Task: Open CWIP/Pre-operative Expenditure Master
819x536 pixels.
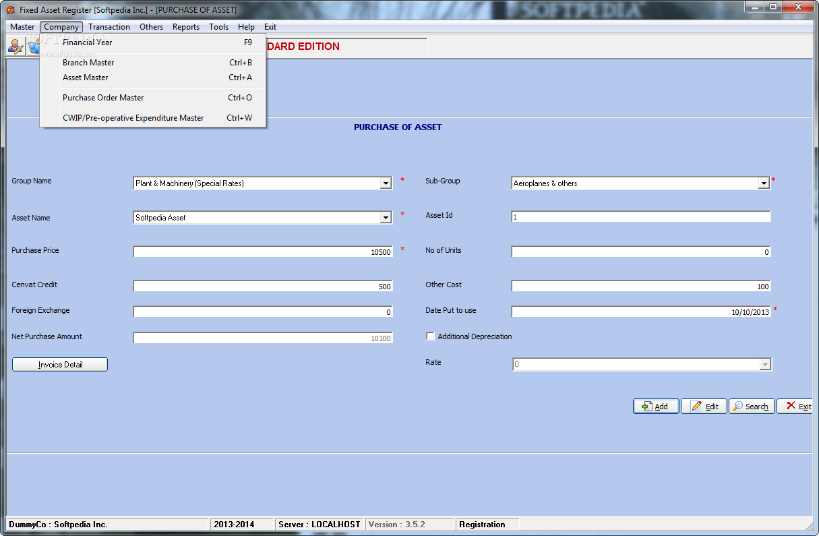Action: 153,118
